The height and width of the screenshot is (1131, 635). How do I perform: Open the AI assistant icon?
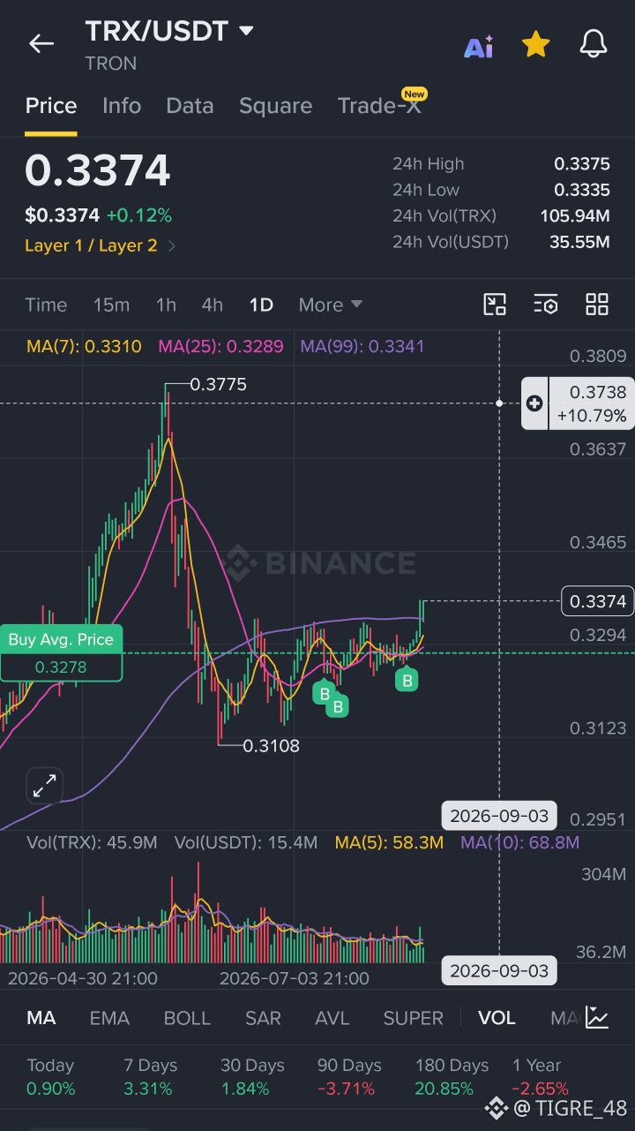coord(479,47)
